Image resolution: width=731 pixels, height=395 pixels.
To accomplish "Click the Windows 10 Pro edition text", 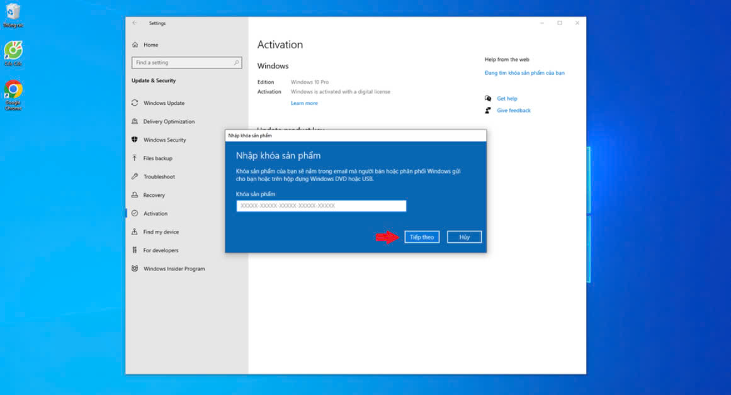I will point(310,82).
